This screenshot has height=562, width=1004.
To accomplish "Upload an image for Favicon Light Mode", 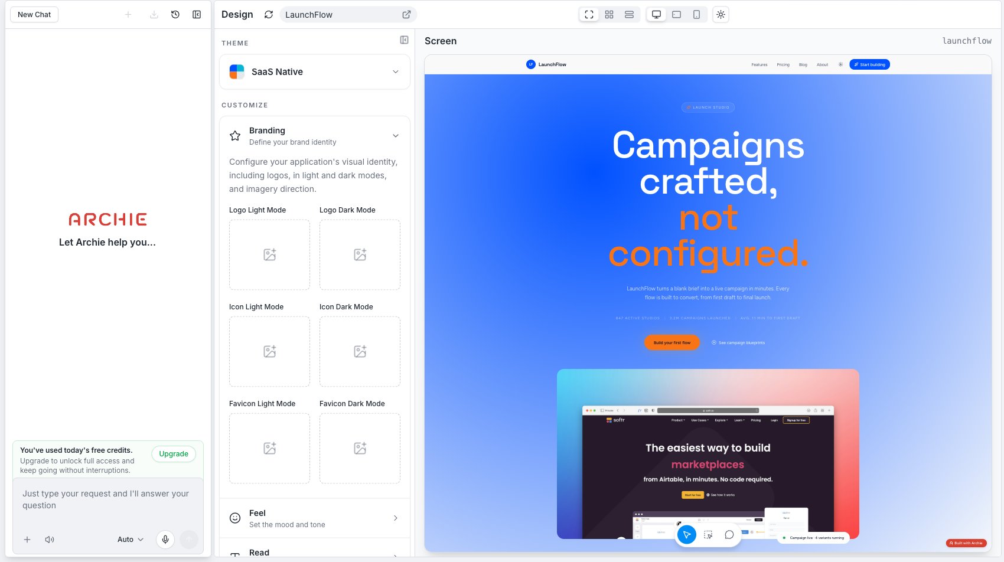I will coord(269,448).
